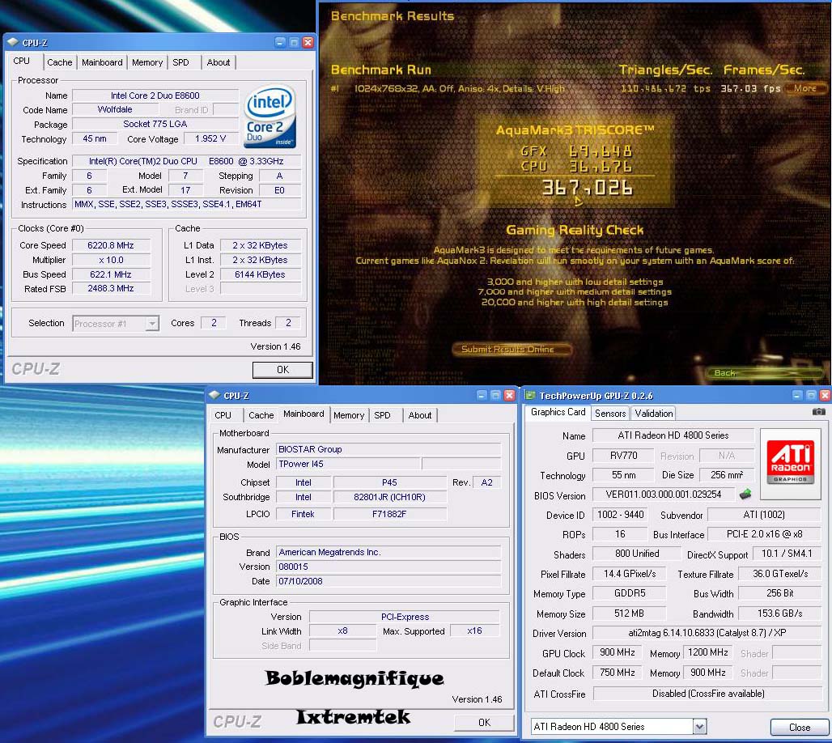Click Close button in GPU-Z
Viewport: 832px width, 743px height.
(799, 727)
